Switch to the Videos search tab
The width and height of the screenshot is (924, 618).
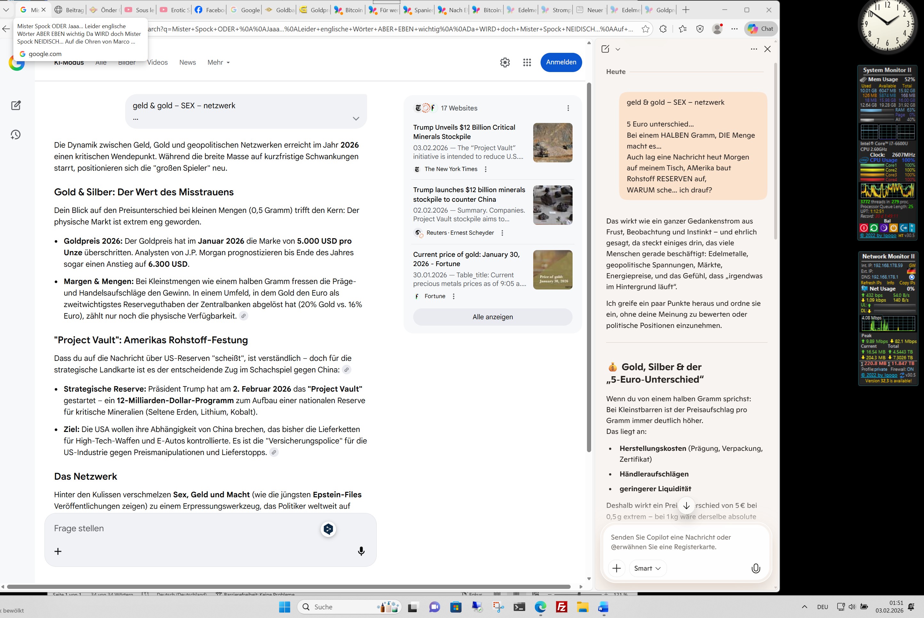tap(157, 62)
